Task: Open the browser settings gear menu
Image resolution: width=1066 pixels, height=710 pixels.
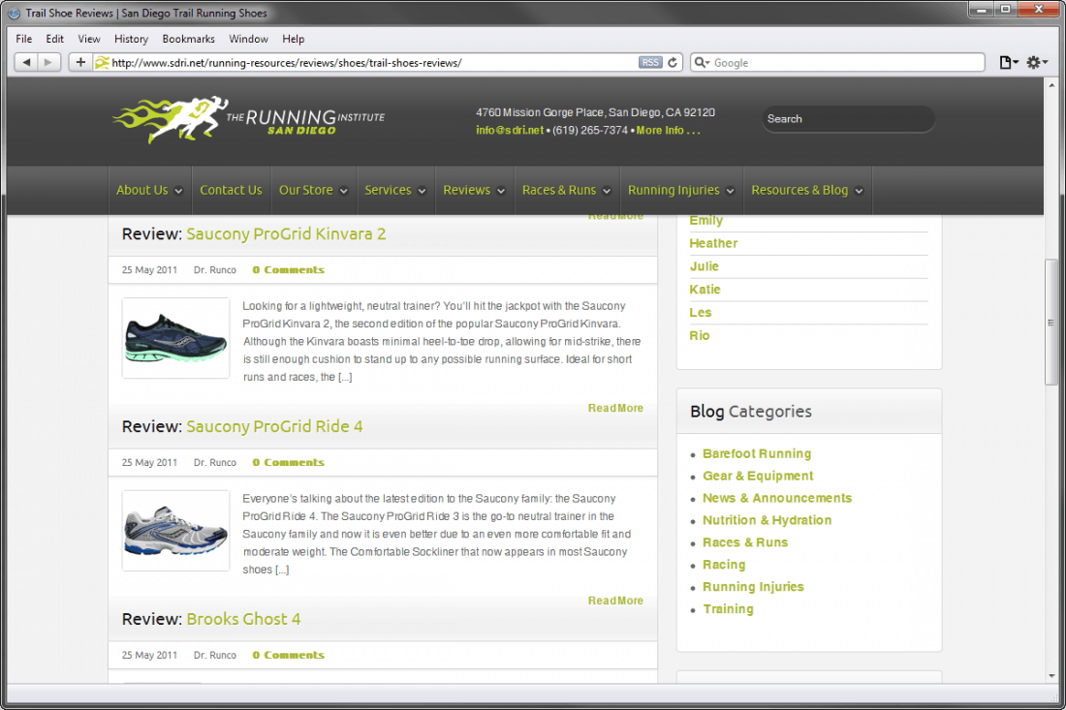Action: [x=1037, y=63]
